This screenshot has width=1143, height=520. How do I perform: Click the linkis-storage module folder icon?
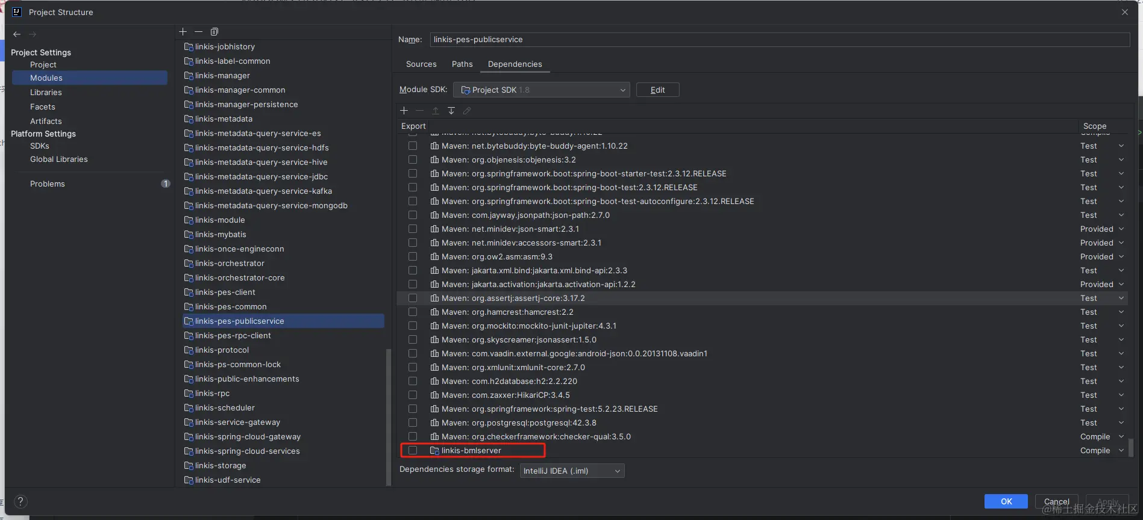click(189, 466)
